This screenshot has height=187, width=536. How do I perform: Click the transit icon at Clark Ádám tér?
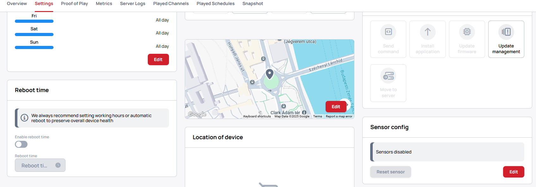[x=304, y=112]
